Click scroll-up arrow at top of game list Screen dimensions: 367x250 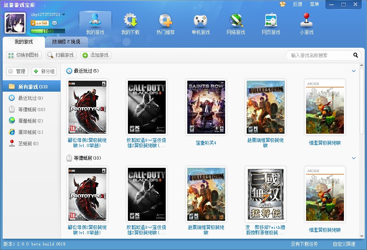coord(362,66)
